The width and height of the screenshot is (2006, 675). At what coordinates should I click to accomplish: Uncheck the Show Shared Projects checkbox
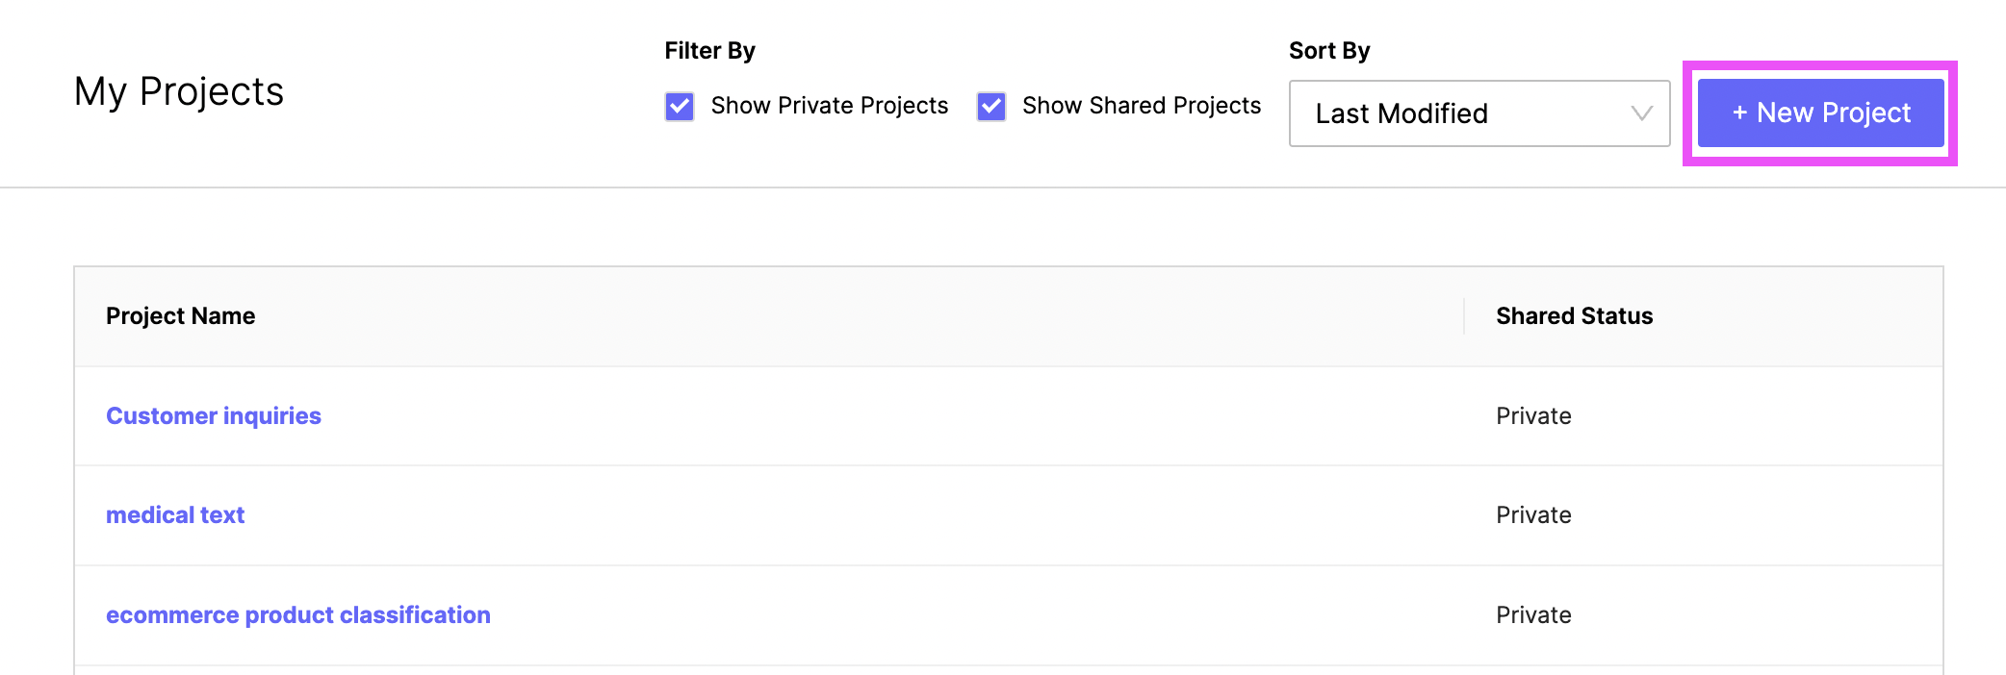[x=991, y=106]
